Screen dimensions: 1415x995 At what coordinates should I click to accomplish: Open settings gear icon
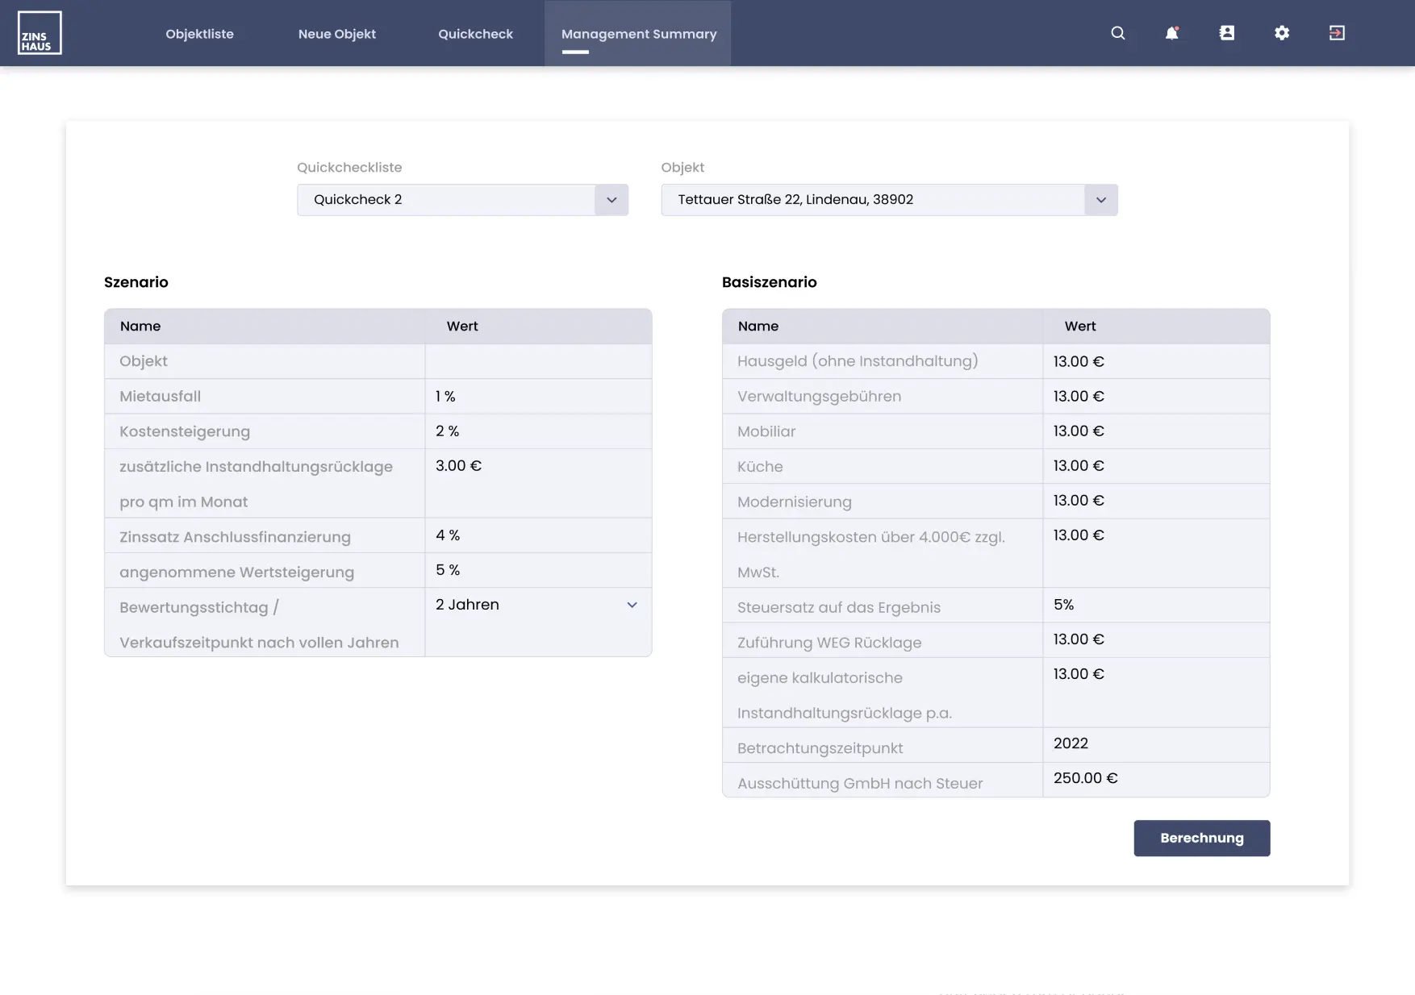click(1281, 33)
